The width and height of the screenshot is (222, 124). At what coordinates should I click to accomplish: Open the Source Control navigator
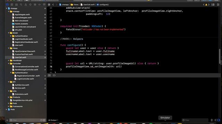(12, 4)
